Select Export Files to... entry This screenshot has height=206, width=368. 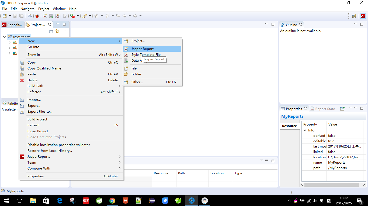(71, 111)
